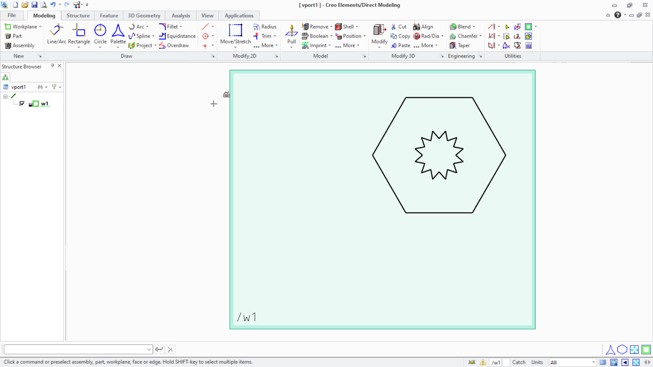This screenshot has height=367, width=653.
Task: Select the Rectangle drawing tool
Action: (79, 34)
